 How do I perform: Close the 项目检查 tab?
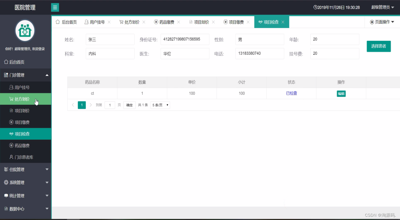pyautogui.click(x=283, y=22)
